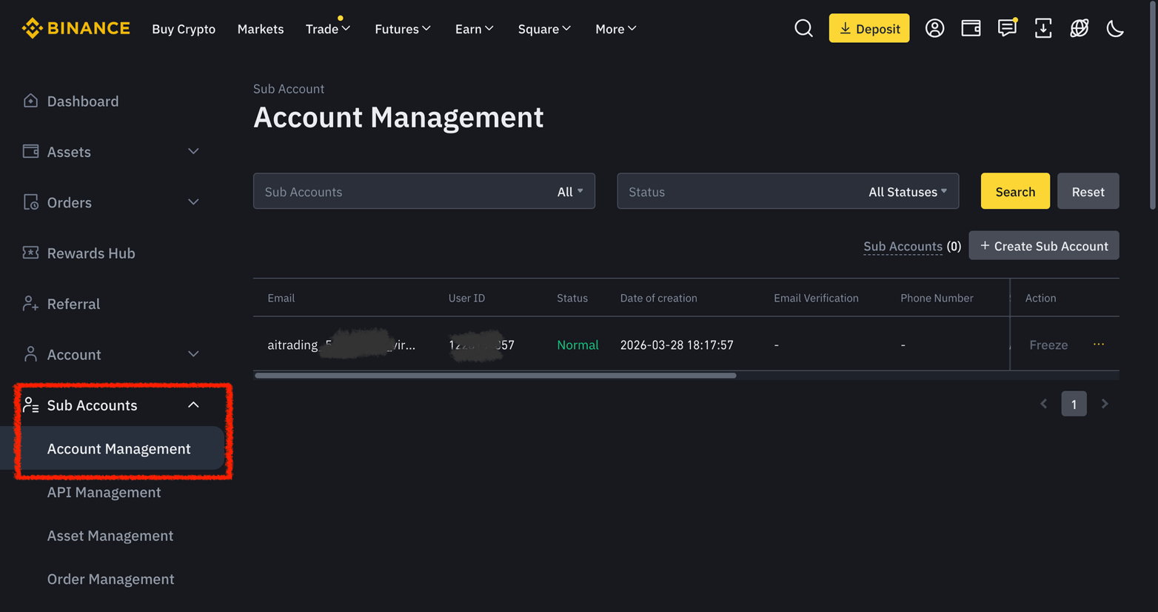The width and height of the screenshot is (1158, 612).
Task: Open the globe language icon
Action: point(1079,28)
